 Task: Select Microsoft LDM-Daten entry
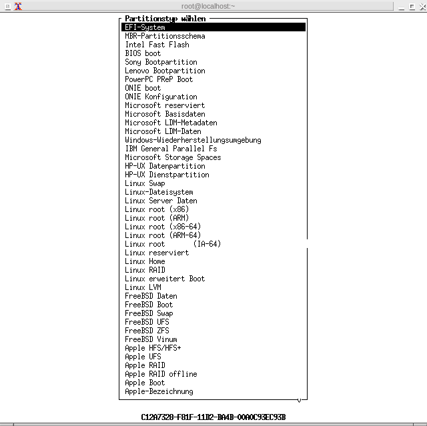[x=163, y=131]
